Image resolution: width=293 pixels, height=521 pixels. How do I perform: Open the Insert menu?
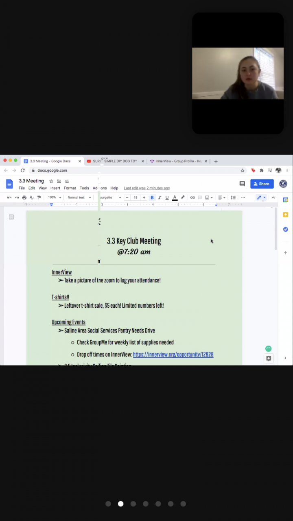point(55,188)
